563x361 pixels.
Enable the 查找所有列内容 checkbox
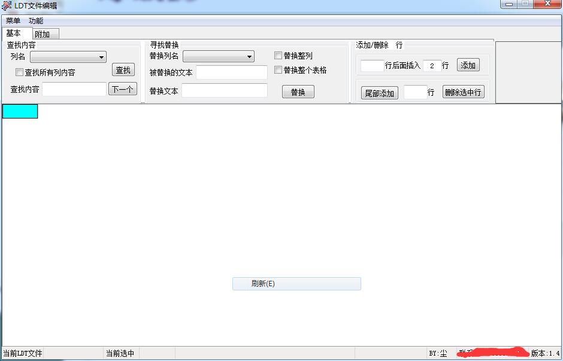point(20,72)
